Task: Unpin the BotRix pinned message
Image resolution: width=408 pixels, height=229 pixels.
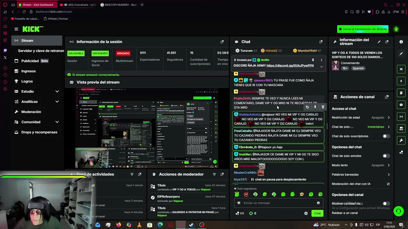Action: 313,60
